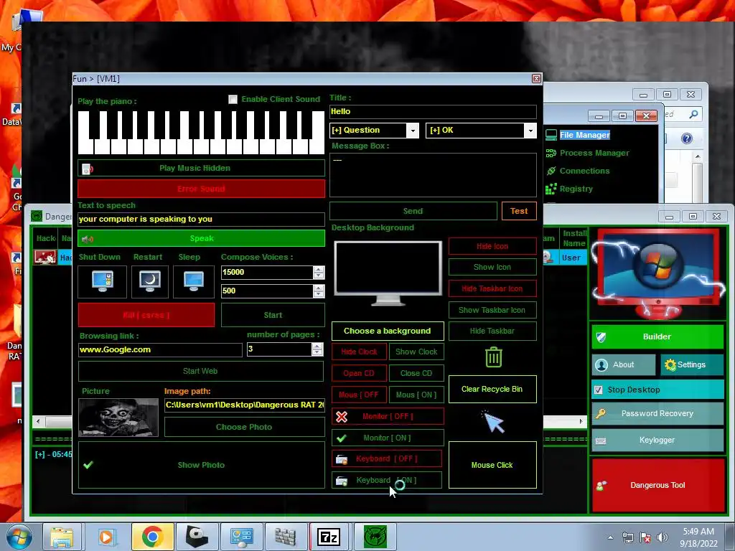Click the green recycle bin icon

pyautogui.click(x=494, y=357)
